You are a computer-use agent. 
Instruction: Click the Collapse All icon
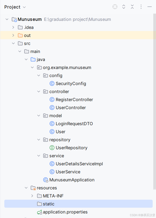tap(132, 7)
